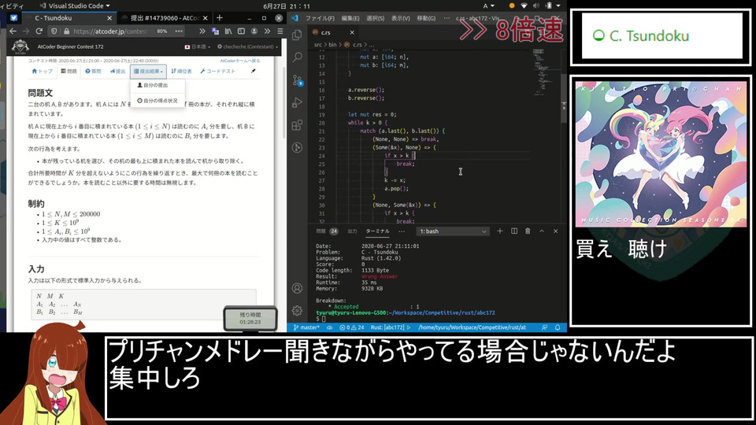The image size is (756, 425).
Task: Click the feedback icon in status bar
Action: (544, 327)
